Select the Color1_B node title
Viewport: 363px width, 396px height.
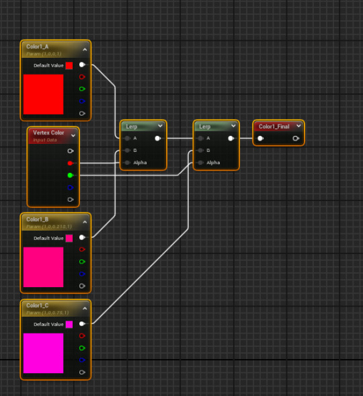pos(38,219)
